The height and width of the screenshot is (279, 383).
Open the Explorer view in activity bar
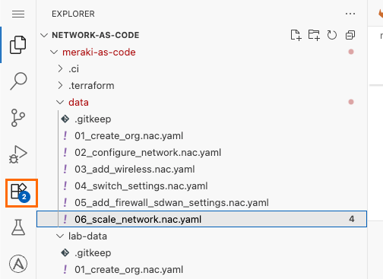pyautogui.click(x=18, y=45)
